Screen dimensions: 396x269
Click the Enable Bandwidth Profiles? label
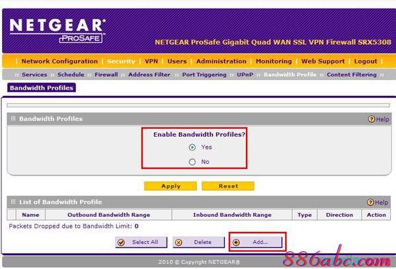199,134
